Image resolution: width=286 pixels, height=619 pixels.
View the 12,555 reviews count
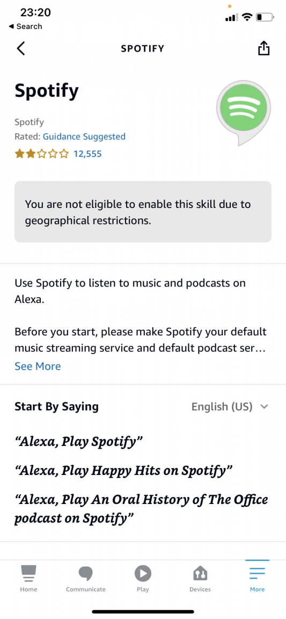click(87, 154)
